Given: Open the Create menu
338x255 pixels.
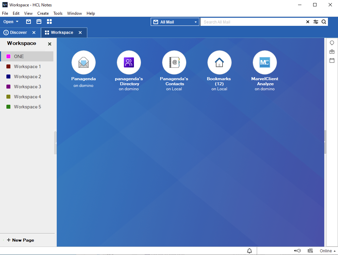Looking at the screenshot, I should coord(43,13).
